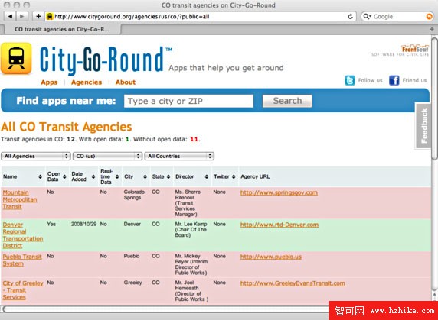438x320 pixels.
Task: Open the About navigation menu
Action: pyautogui.click(x=126, y=82)
